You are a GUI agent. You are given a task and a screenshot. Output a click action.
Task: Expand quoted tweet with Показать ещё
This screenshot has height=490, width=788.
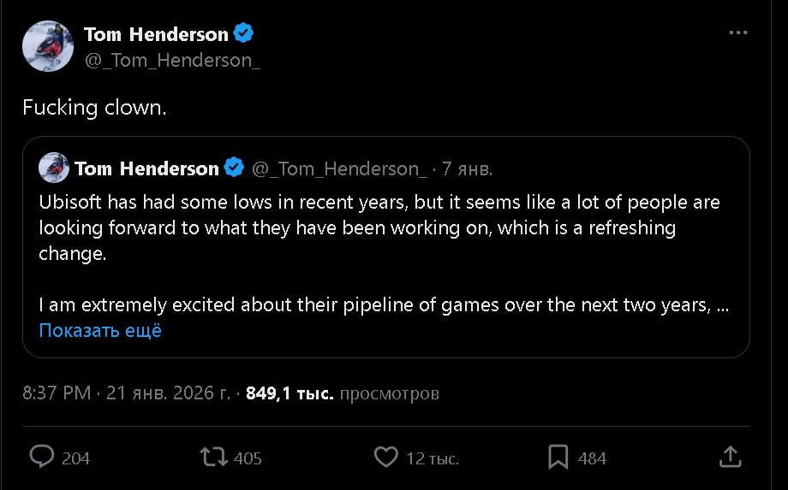[x=100, y=330]
